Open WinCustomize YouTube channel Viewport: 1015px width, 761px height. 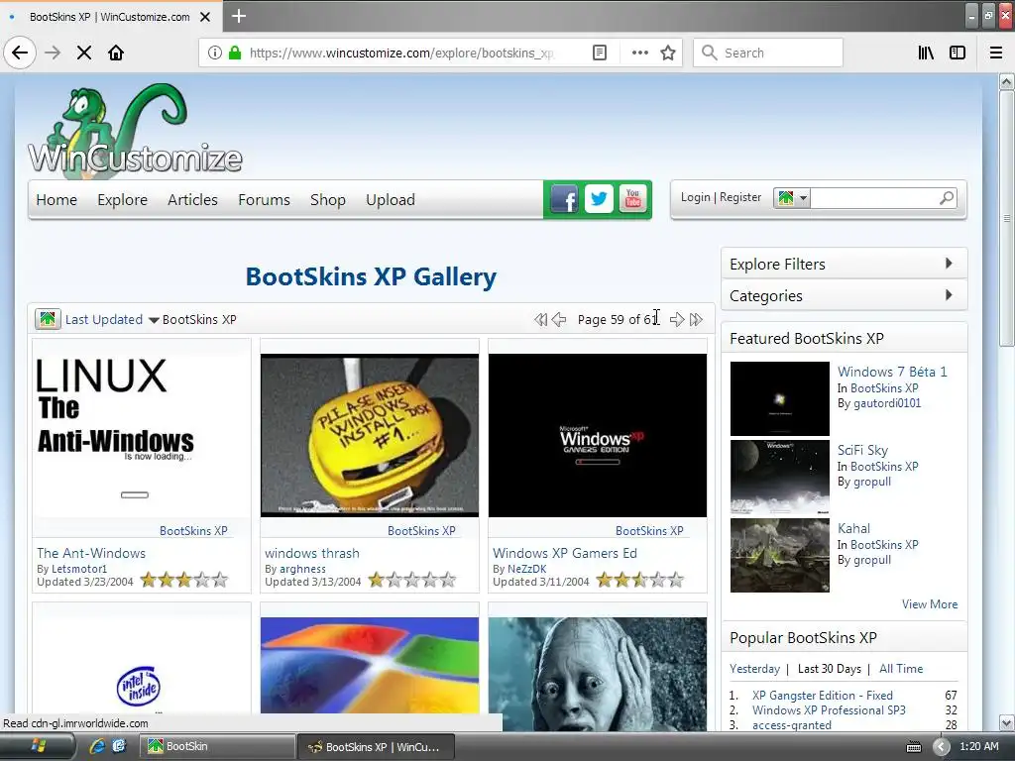pos(633,199)
